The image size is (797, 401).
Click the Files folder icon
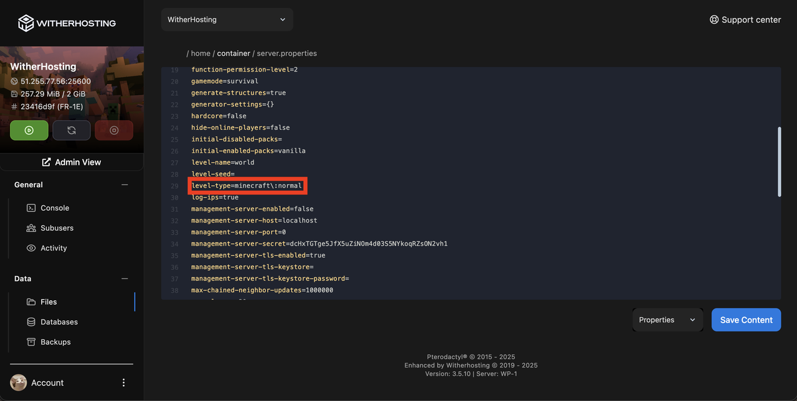point(31,302)
